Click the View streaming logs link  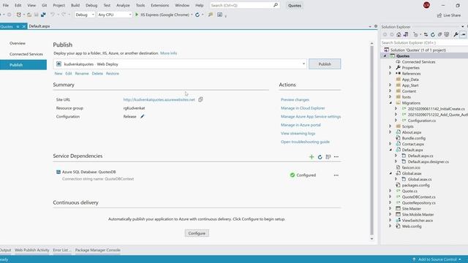click(x=298, y=133)
